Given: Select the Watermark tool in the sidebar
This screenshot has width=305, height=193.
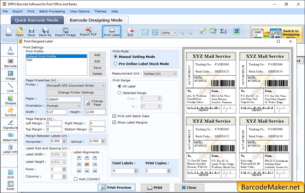Looking at the screenshot, I should (x=10, y=137).
